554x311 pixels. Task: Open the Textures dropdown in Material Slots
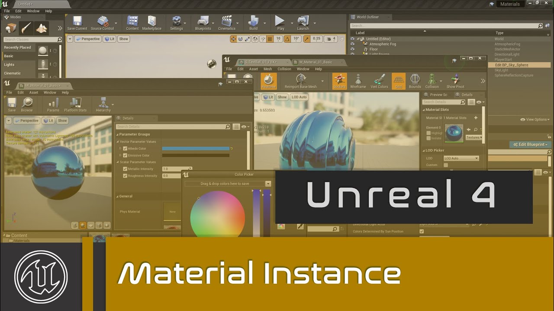[474, 137]
